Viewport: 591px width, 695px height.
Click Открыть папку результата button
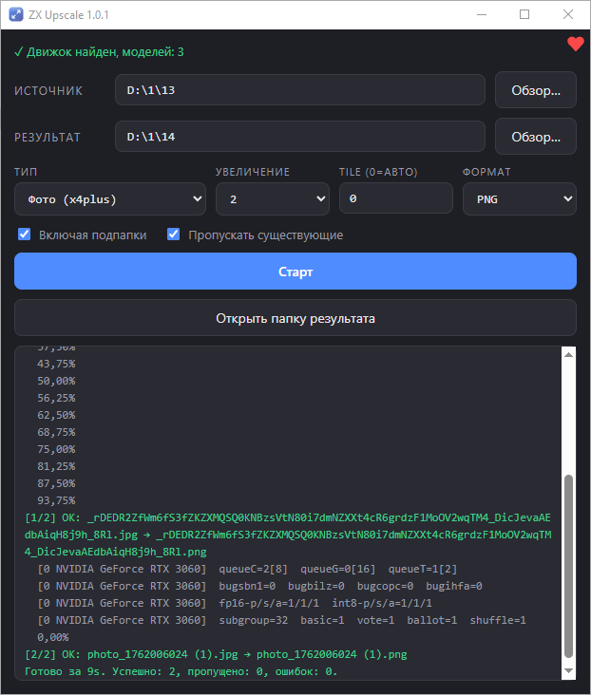coord(295,318)
